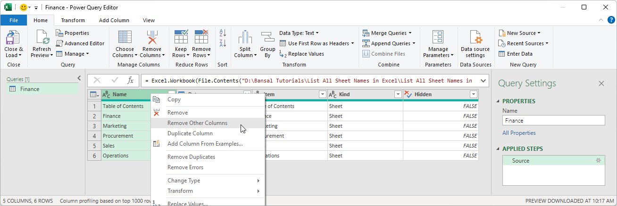This screenshot has height=206, width=617.
Task: Open the Data Type: Text dropdown
Action: pyautogui.click(x=299, y=33)
